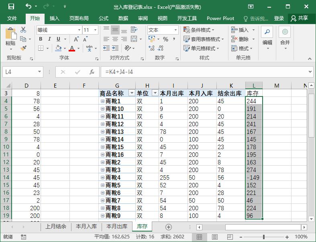Expand the Name Box dropdown
This screenshot has height=242, width=316.
39,72
